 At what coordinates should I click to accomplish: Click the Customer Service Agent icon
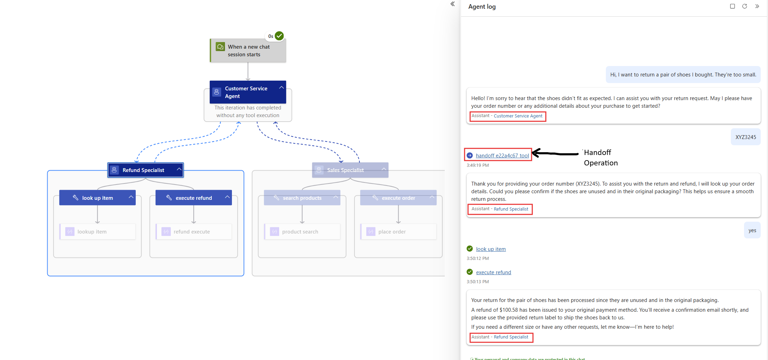[x=217, y=92]
